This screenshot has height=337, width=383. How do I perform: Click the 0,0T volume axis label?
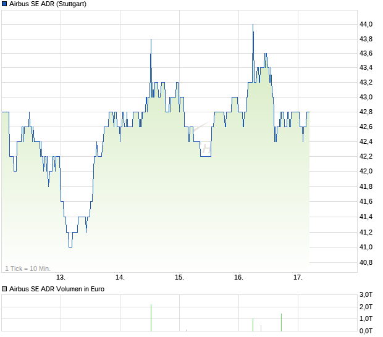[x=366, y=331]
